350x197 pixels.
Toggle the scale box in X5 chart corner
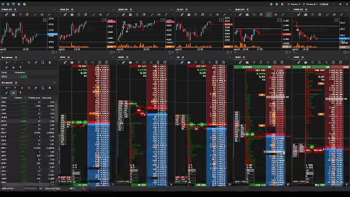[x=221, y=20]
